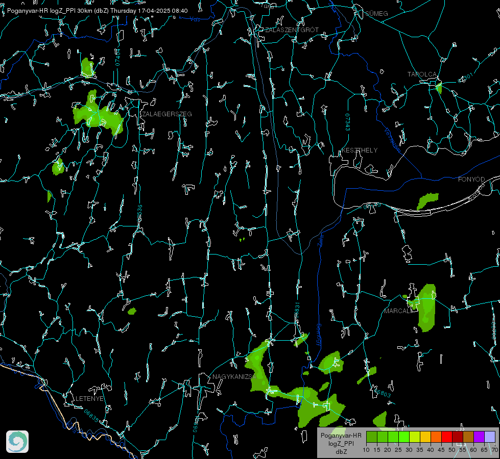The image size is (500, 459).
Task: Click the KESZTHELY town label
Action: pos(360,150)
